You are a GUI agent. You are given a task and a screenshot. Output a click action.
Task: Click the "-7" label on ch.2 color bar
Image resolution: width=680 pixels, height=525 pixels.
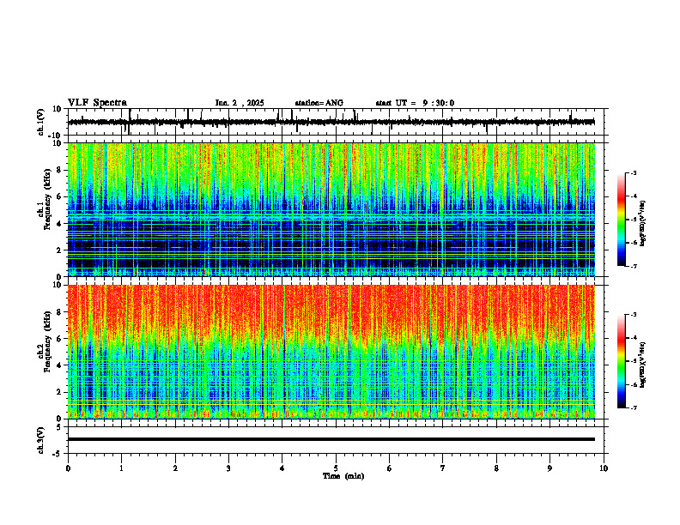click(x=633, y=407)
